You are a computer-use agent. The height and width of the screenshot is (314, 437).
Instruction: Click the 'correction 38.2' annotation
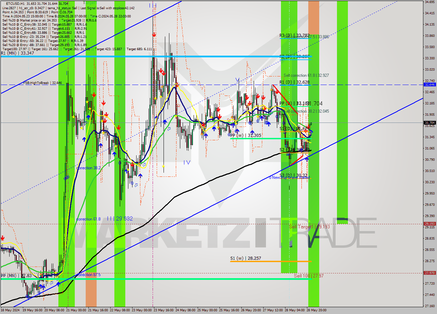pyautogui.click(x=88, y=168)
